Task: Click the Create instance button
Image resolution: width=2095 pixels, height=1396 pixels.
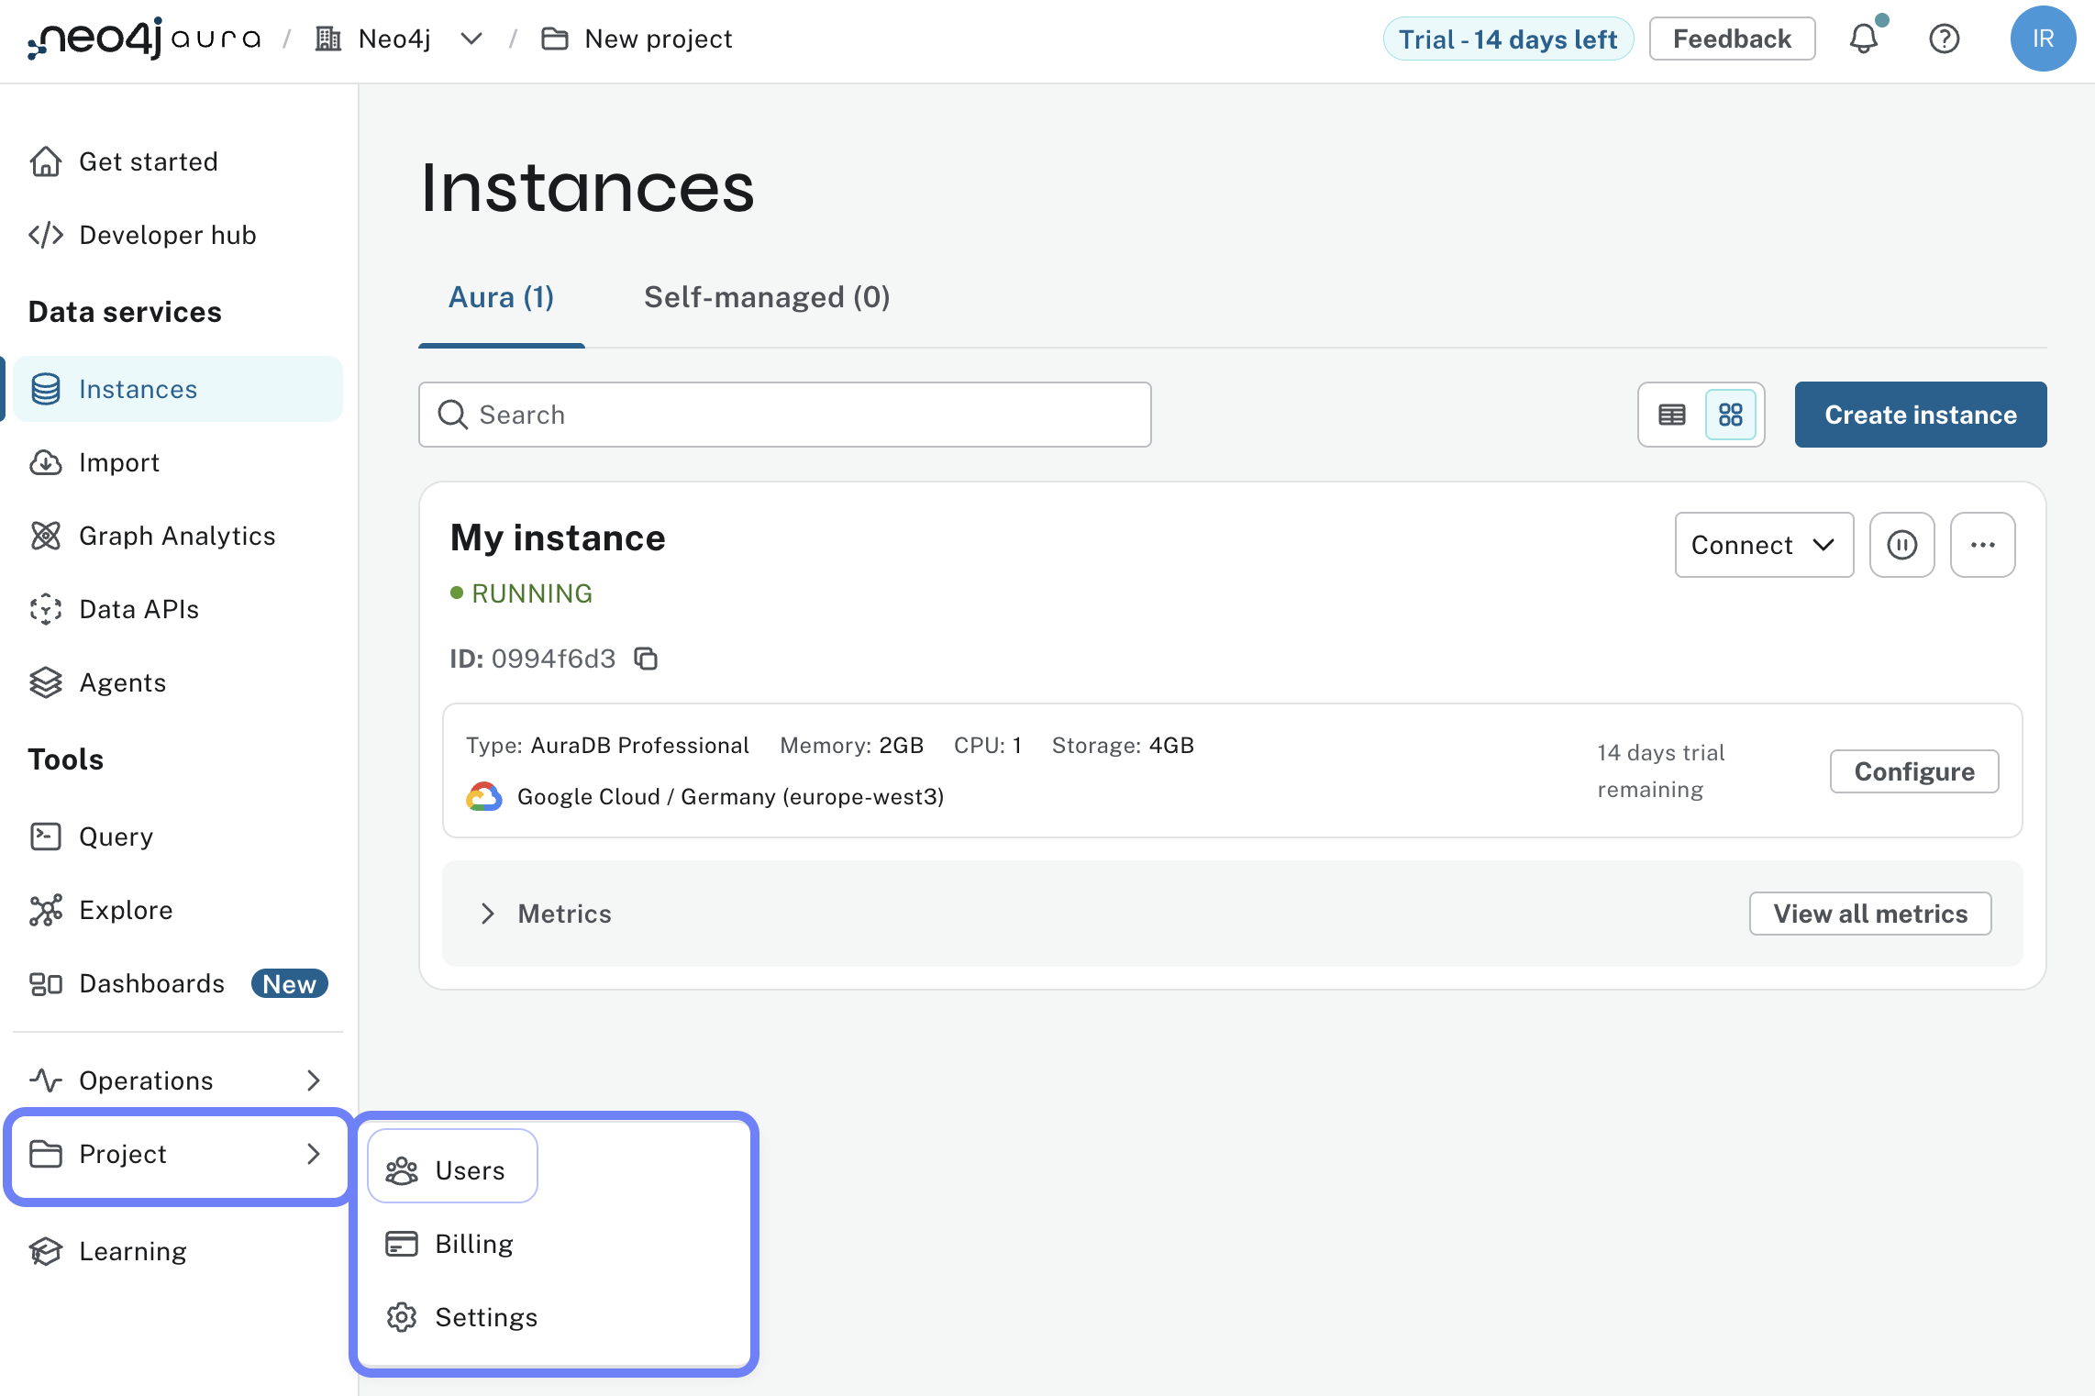Action: click(1920, 415)
